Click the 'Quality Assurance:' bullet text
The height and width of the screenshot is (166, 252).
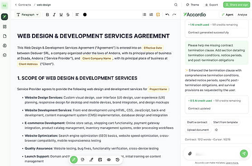coord(39,148)
